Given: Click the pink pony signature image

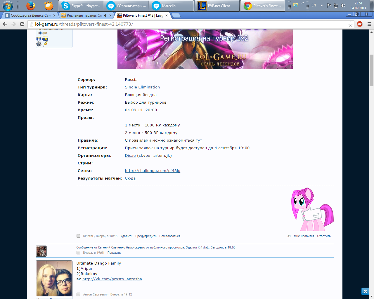Looking at the screenshot, I should pyautogui.click(x=312, y=209).
